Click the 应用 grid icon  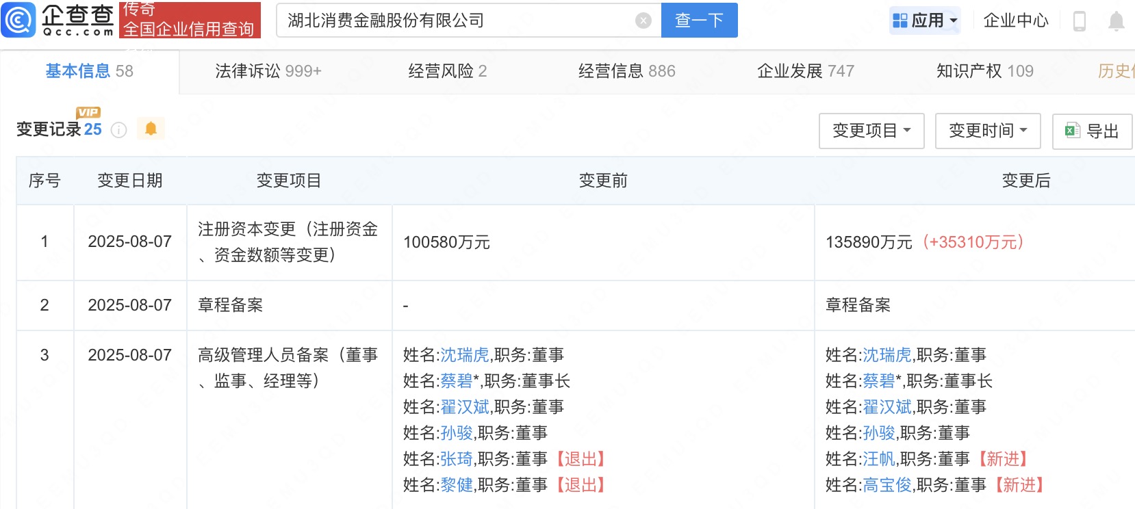pos(900,21)
